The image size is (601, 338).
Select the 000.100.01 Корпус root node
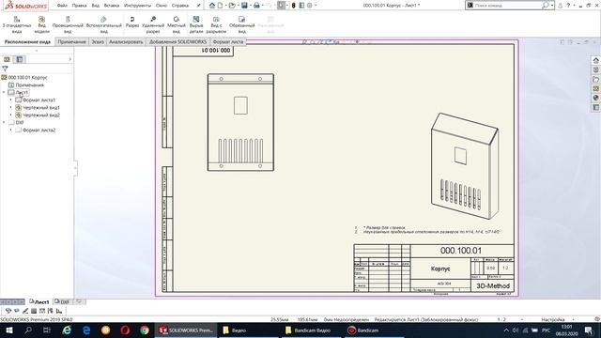27,77
